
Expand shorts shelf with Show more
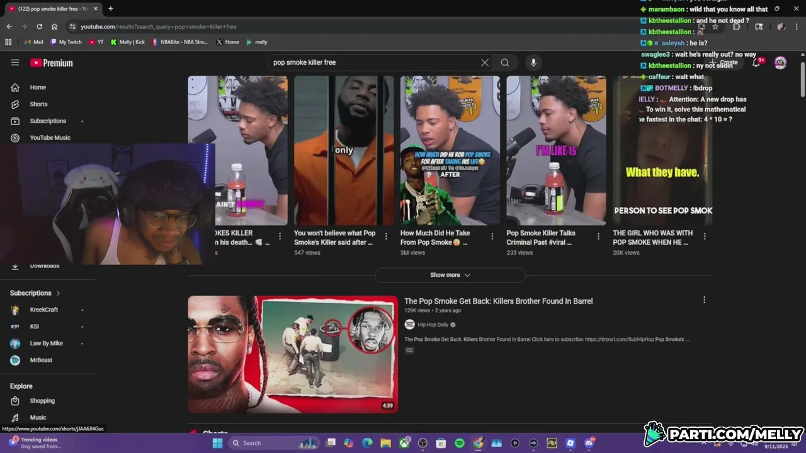[450, 275]
